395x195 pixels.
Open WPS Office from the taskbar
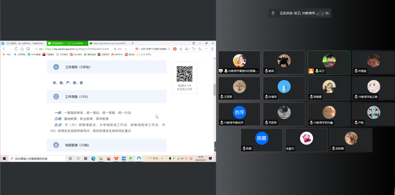(x=116, y=158)
